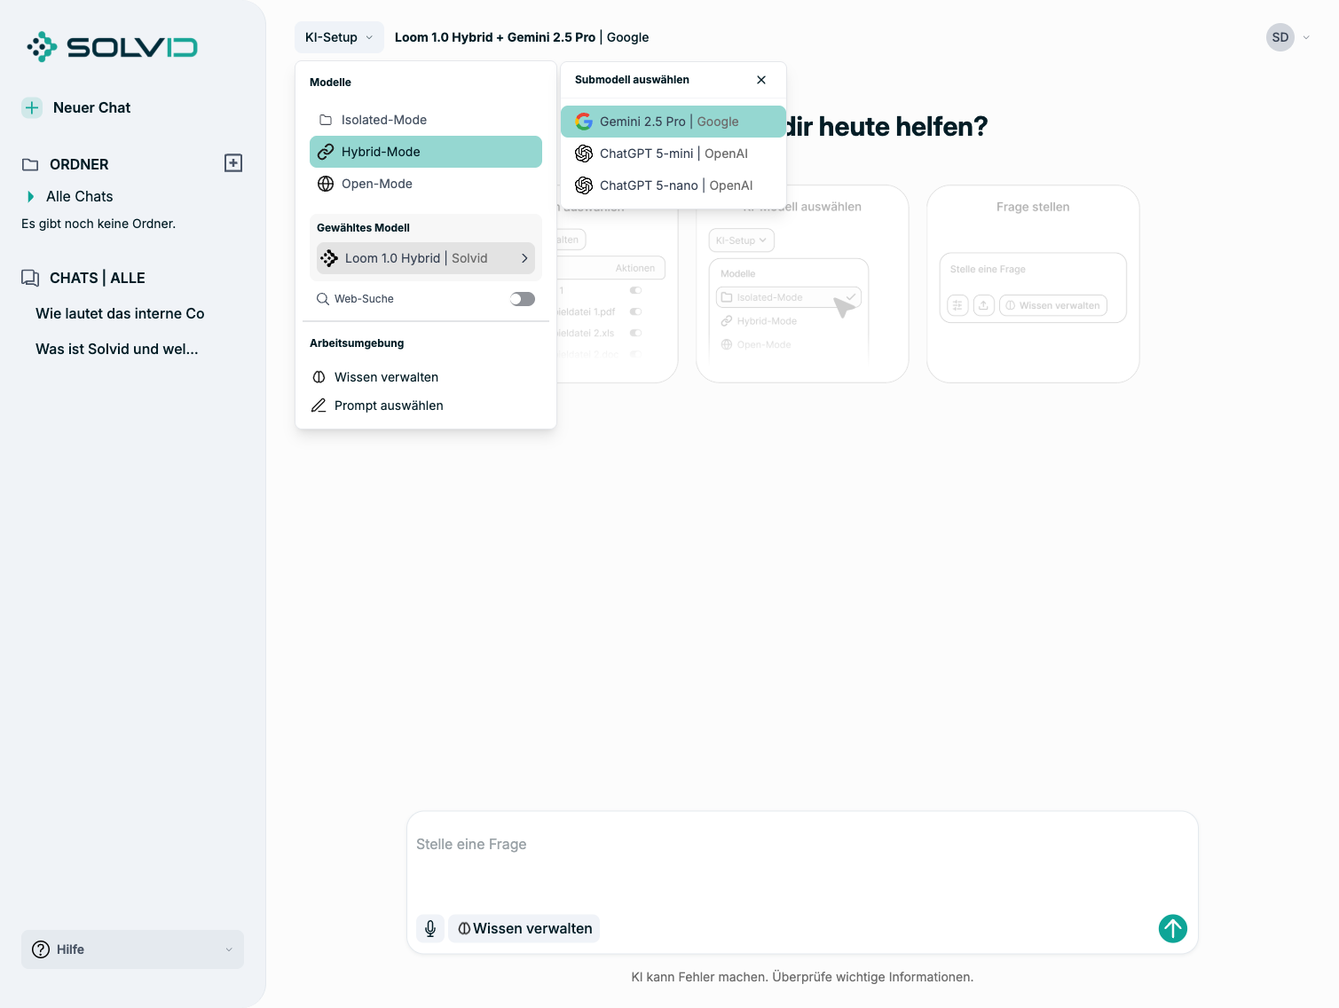
Task: Click the header title Loom 1.0 Hybrid + Gemini 2.5 Pro
Action: pyautogui.click(x=495, y=37)
